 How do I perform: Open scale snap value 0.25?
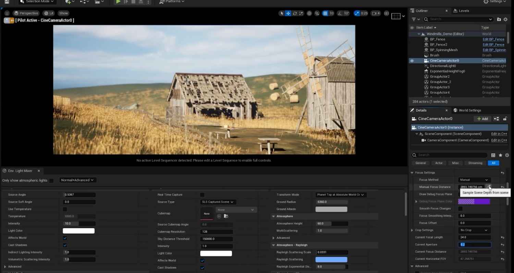pyautogui.click(x=364, y=13)
